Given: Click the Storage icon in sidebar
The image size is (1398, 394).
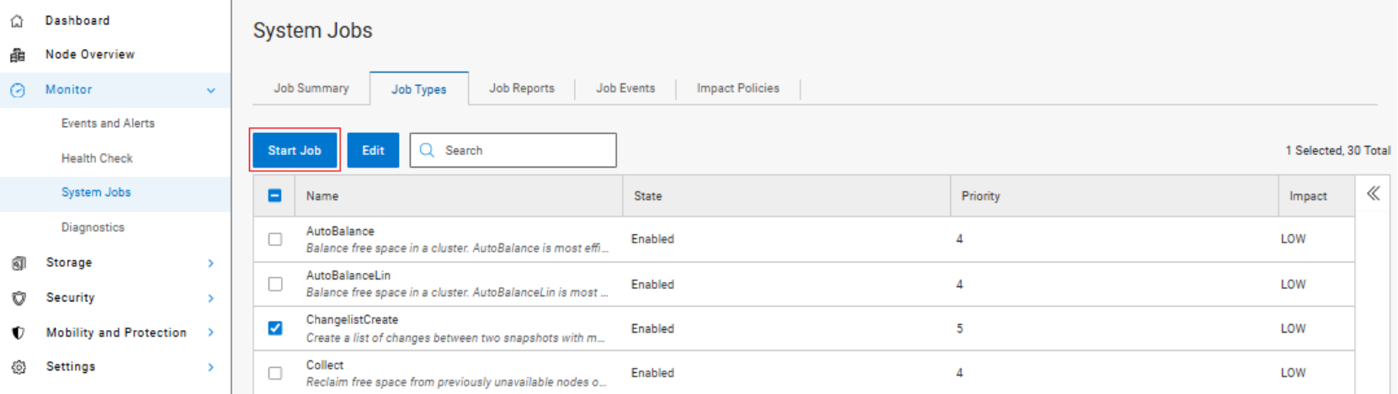Looking at the screenshot, I should pyautogui.click(x=19, y=264).
